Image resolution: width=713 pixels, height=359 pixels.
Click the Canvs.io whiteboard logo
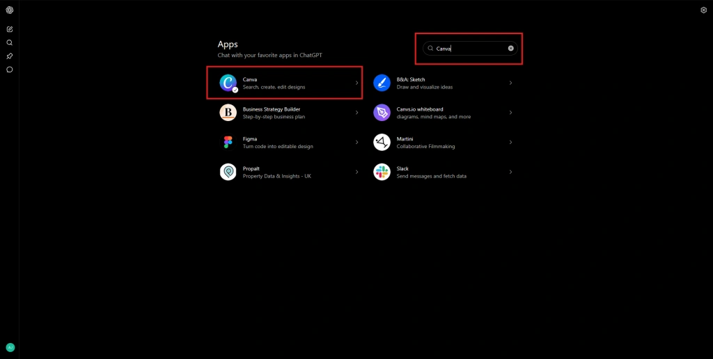coord(382,113)
